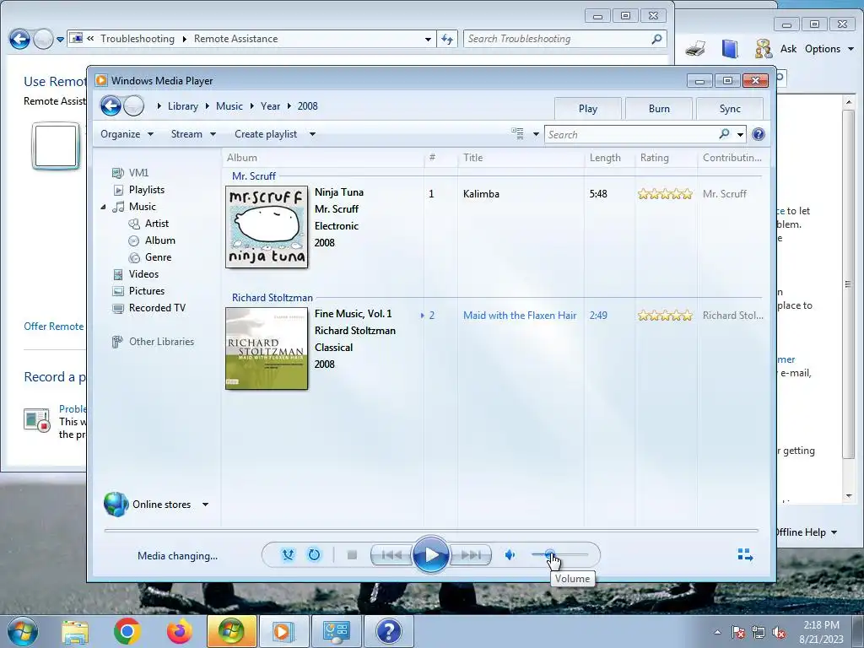Click the Online stores globe icon
This screenshot has width=864, height=648.
point(116,505)
